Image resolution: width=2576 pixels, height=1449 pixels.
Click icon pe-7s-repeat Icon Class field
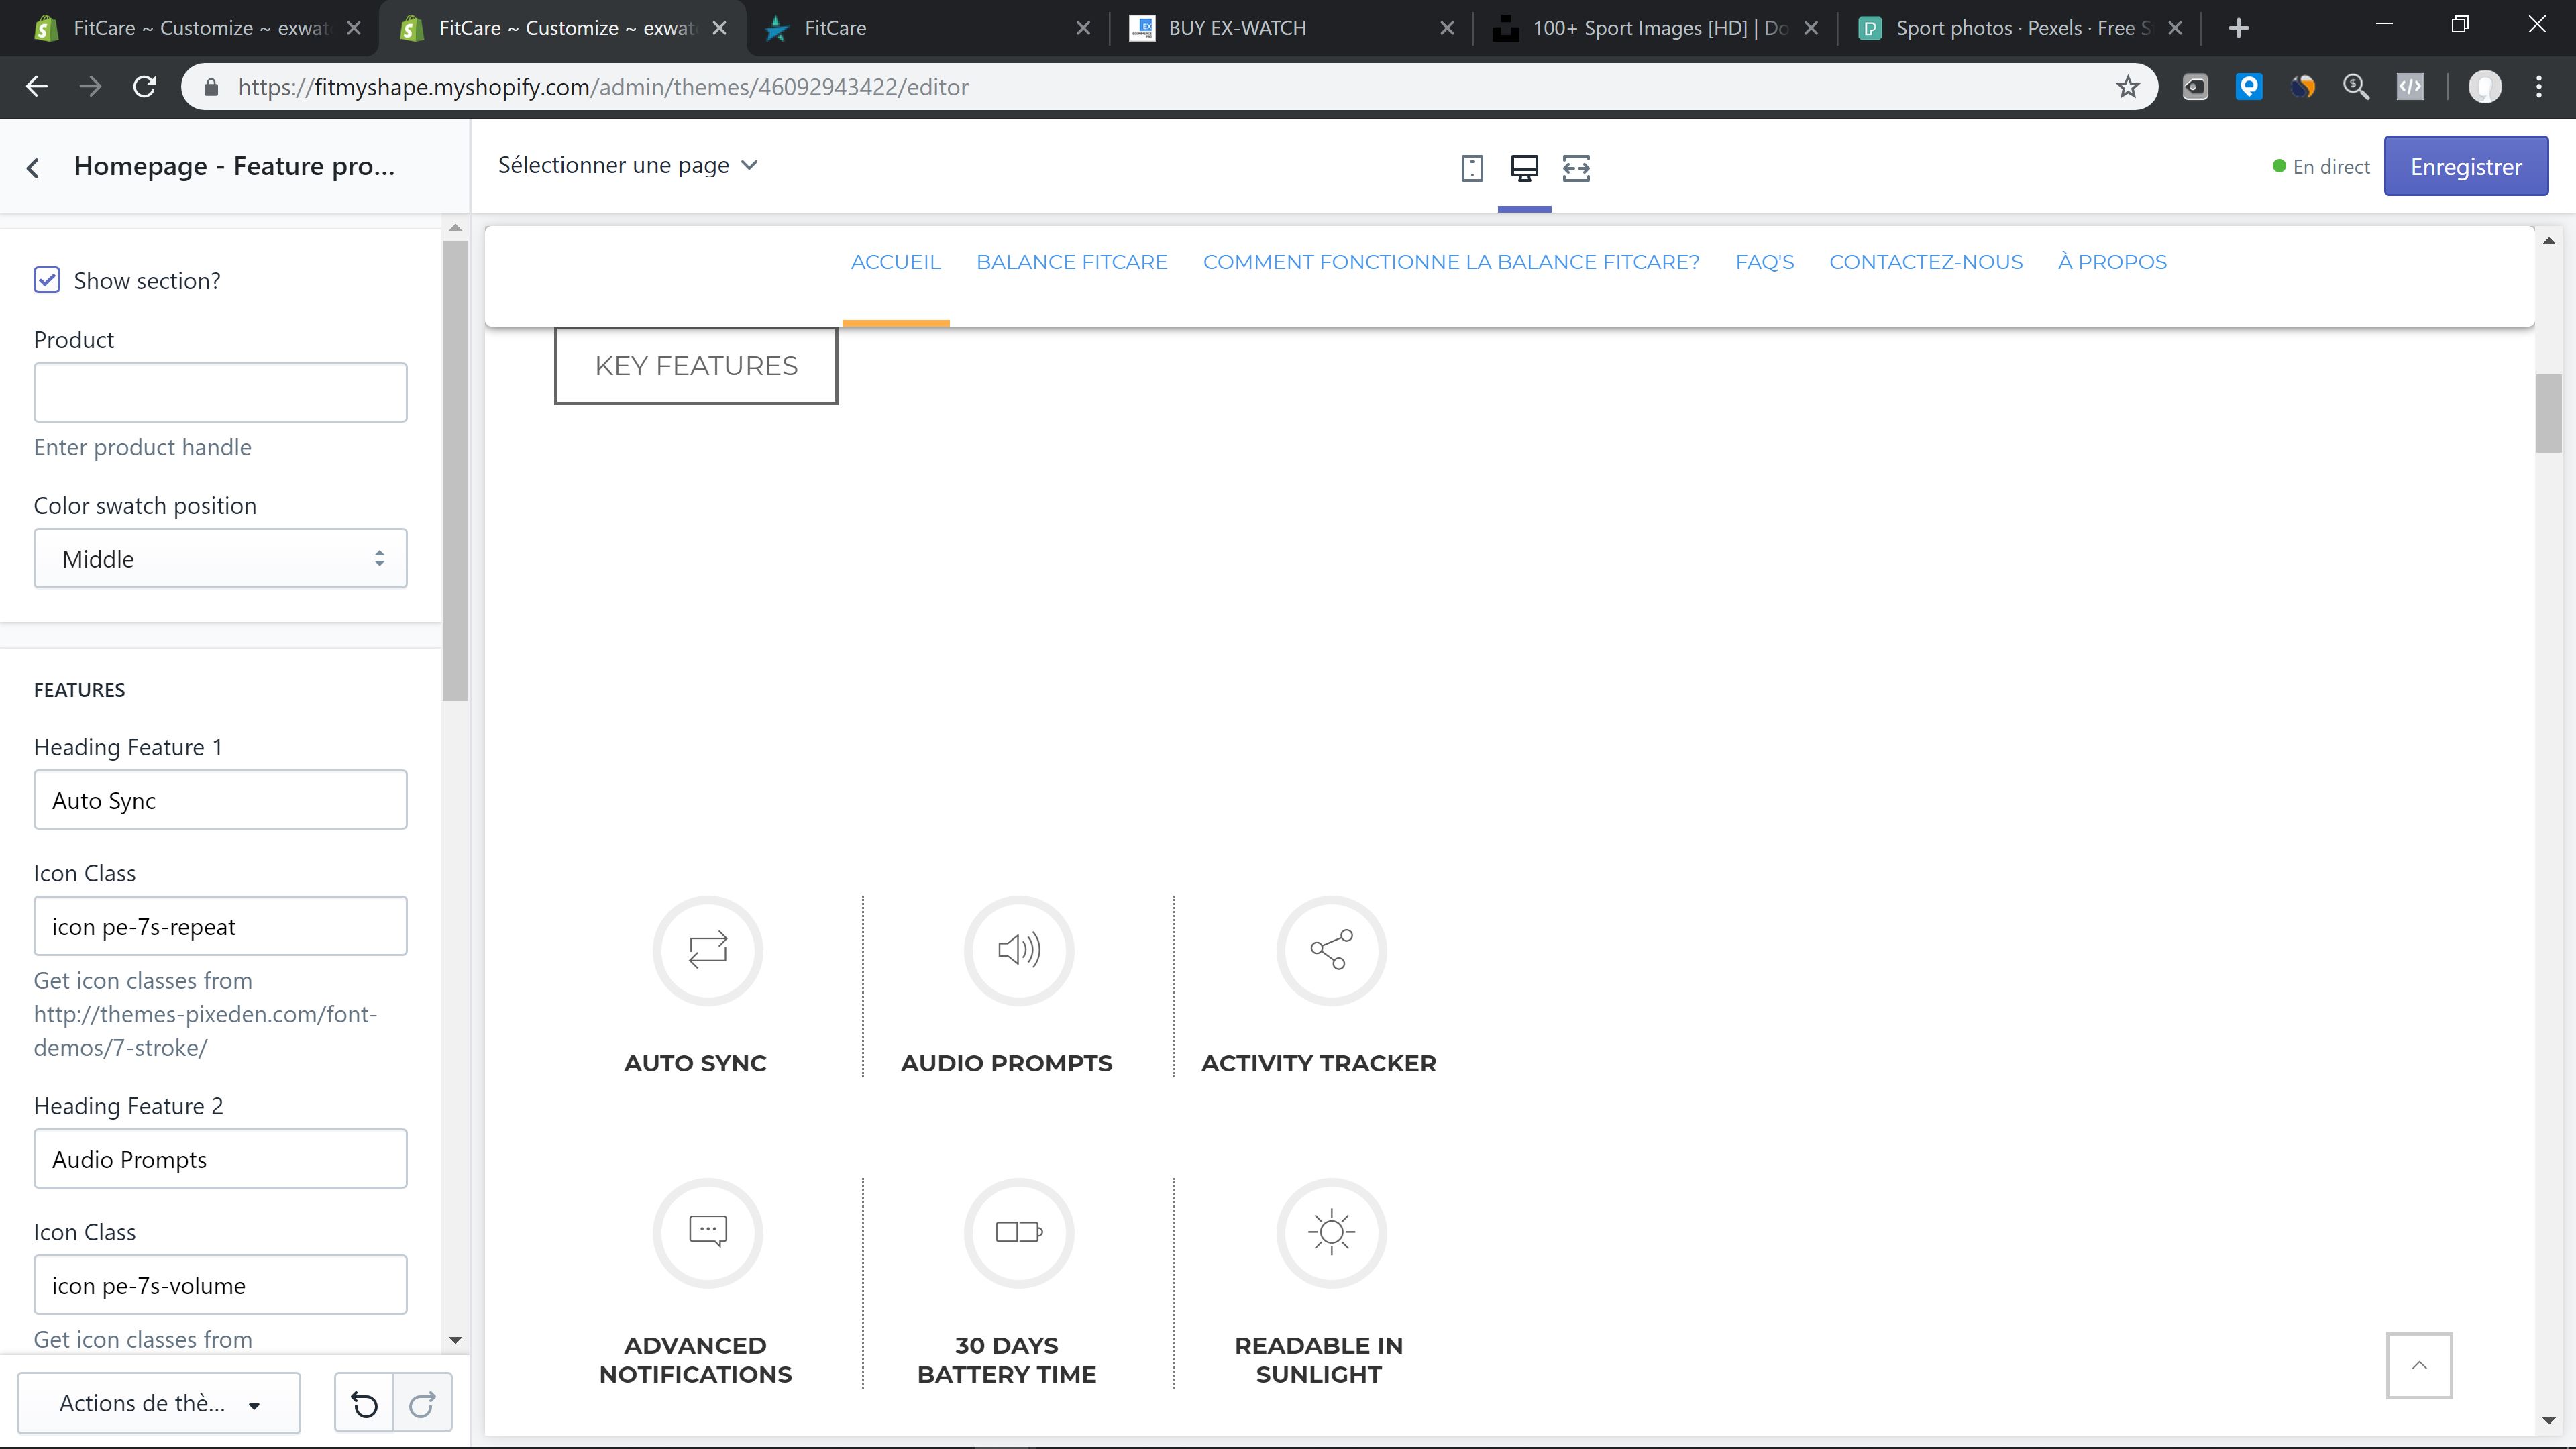tap(220, 926)
